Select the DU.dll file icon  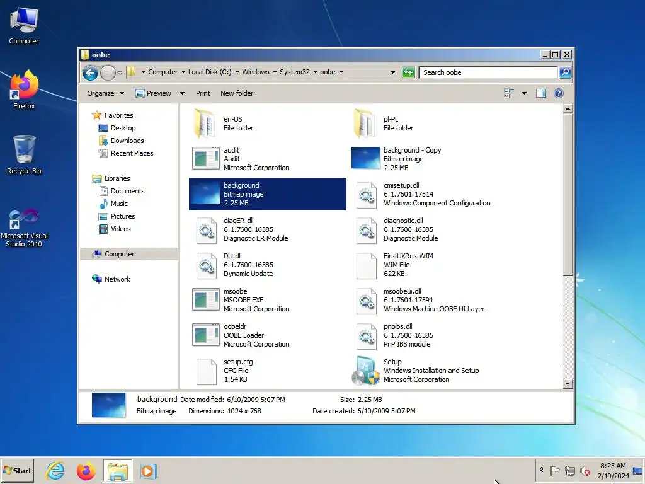point(207,265)
